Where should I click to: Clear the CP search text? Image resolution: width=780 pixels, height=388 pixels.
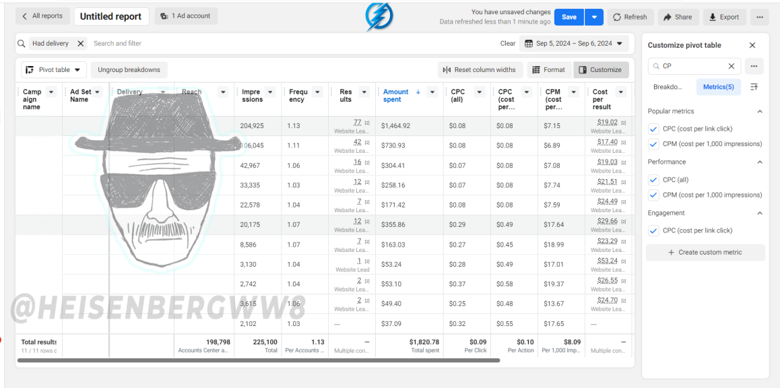(x=732, y=66)
